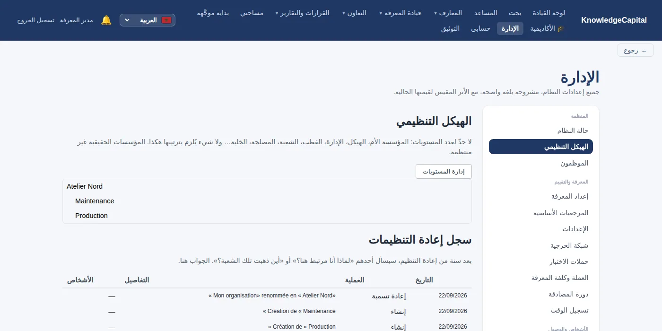
Task: Click the الأشخاص column header
Action: click(x=80, y=280)
